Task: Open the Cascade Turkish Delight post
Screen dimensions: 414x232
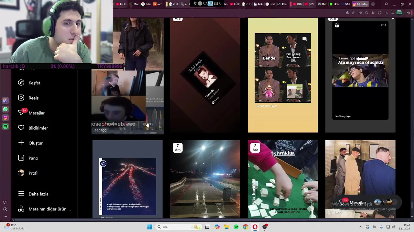Action: tap(205, 75)
